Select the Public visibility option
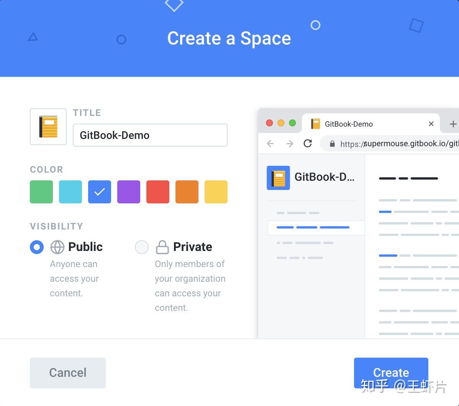459x406 pixels. click(36, 247)
